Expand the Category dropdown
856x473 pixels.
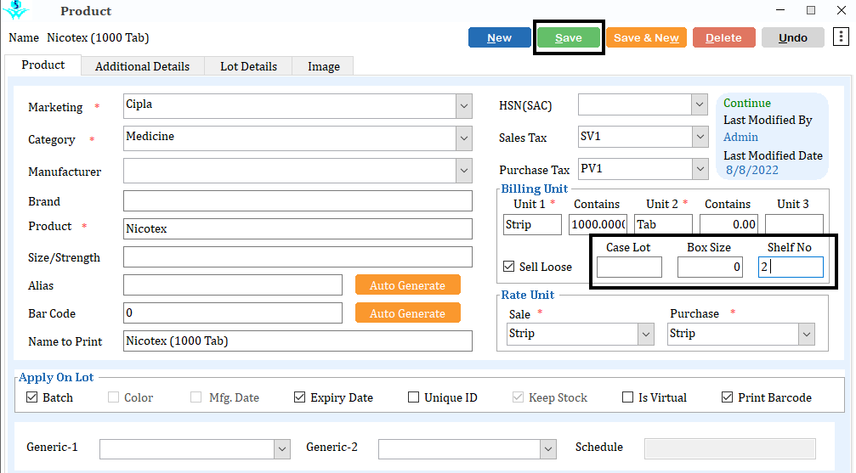click(x=464, y=138)
